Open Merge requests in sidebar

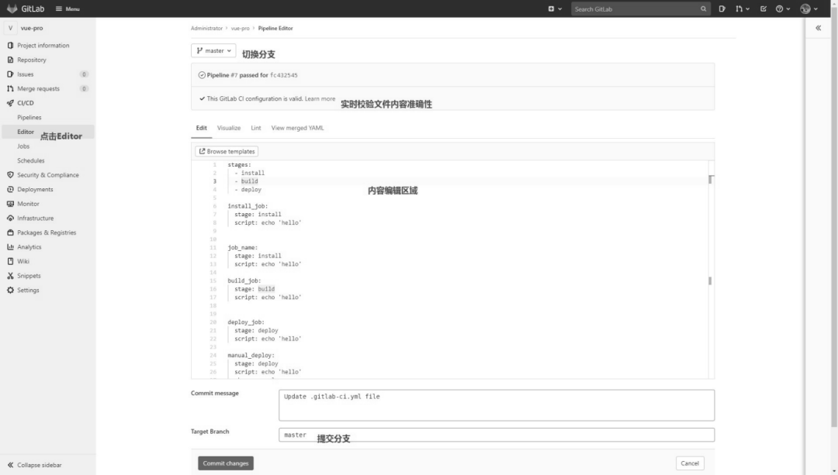[39, 88]
